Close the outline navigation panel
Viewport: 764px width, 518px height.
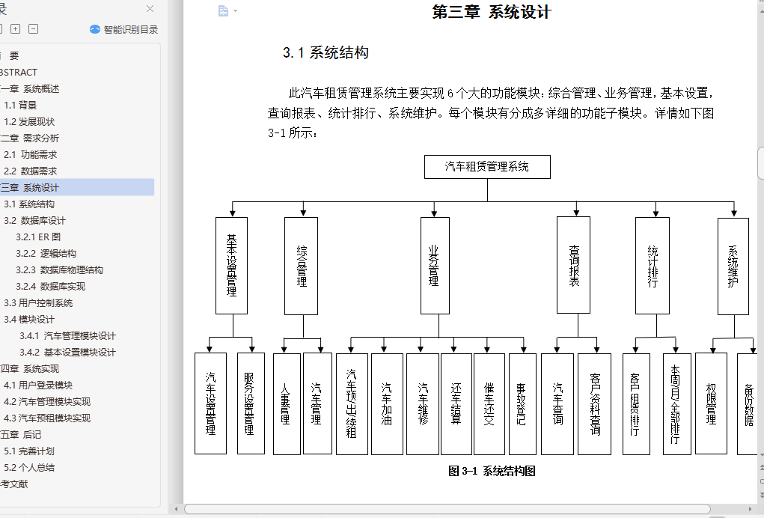(150, 9)
